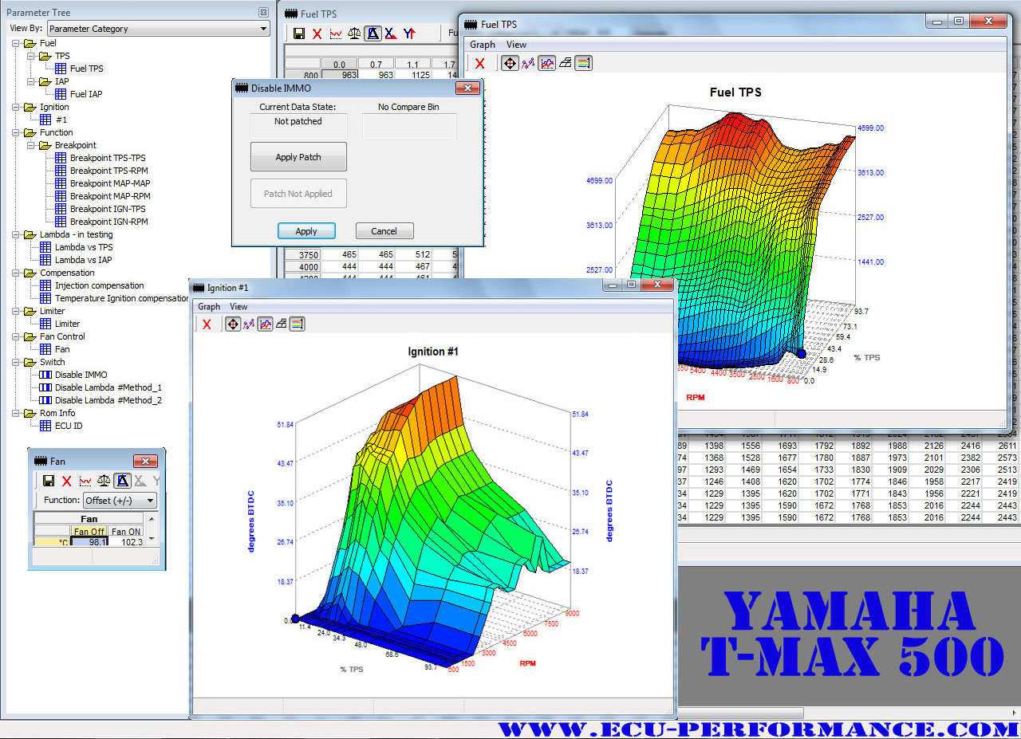Click 963 cell at 800 RPM row
Image resolution: width=1021 pixels, height=739 pixels.
tap(340, 75)
